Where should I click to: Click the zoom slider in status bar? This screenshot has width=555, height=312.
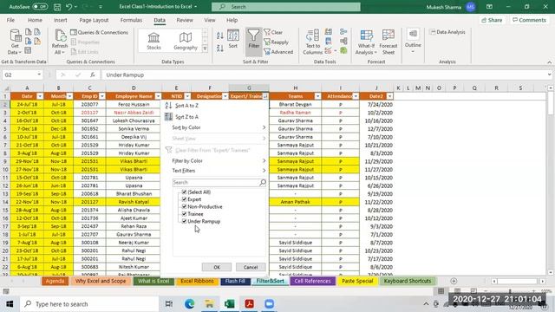(510, 291)
